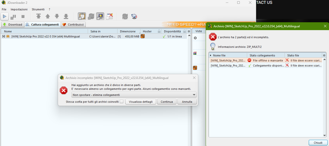Viewport: 329px width, 146px height.
Task: Click the package icon of SketchUp Pro row
Action: tap(8, 36)
